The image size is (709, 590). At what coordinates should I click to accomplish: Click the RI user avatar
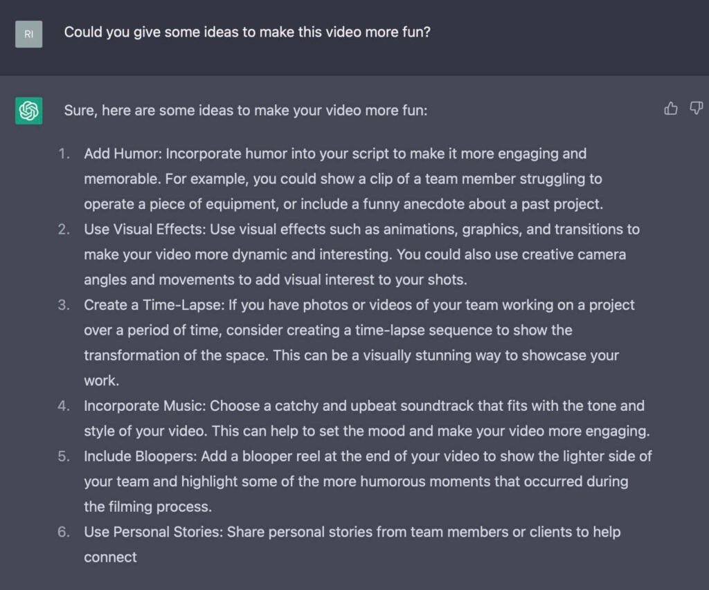coord(29,35)
